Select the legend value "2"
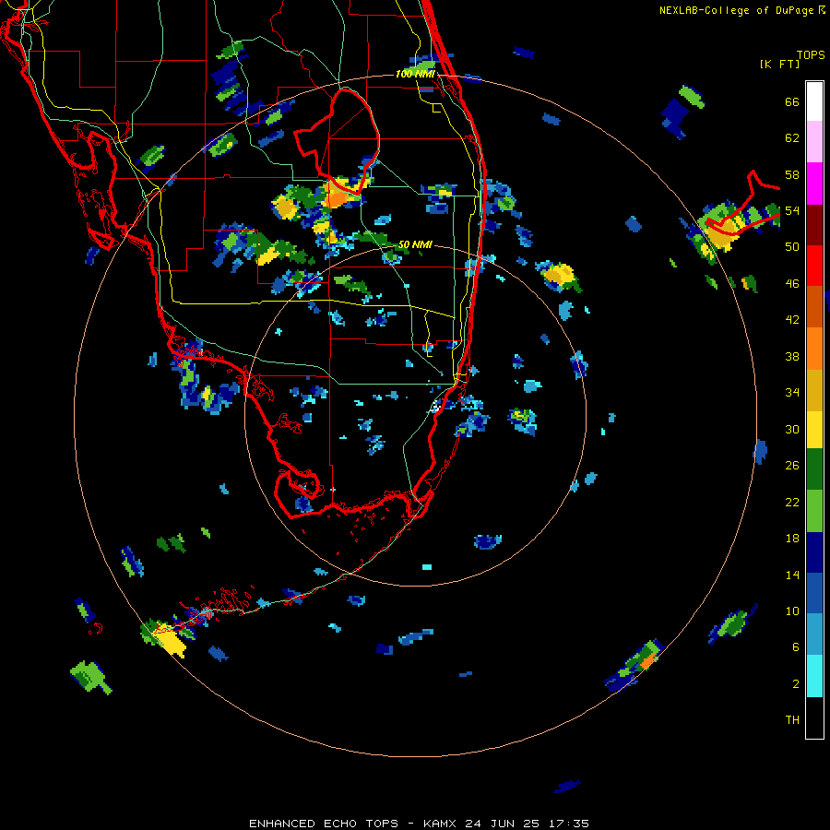Image resolution: width=830 pixels, height=830 pixels. [796, 684]
